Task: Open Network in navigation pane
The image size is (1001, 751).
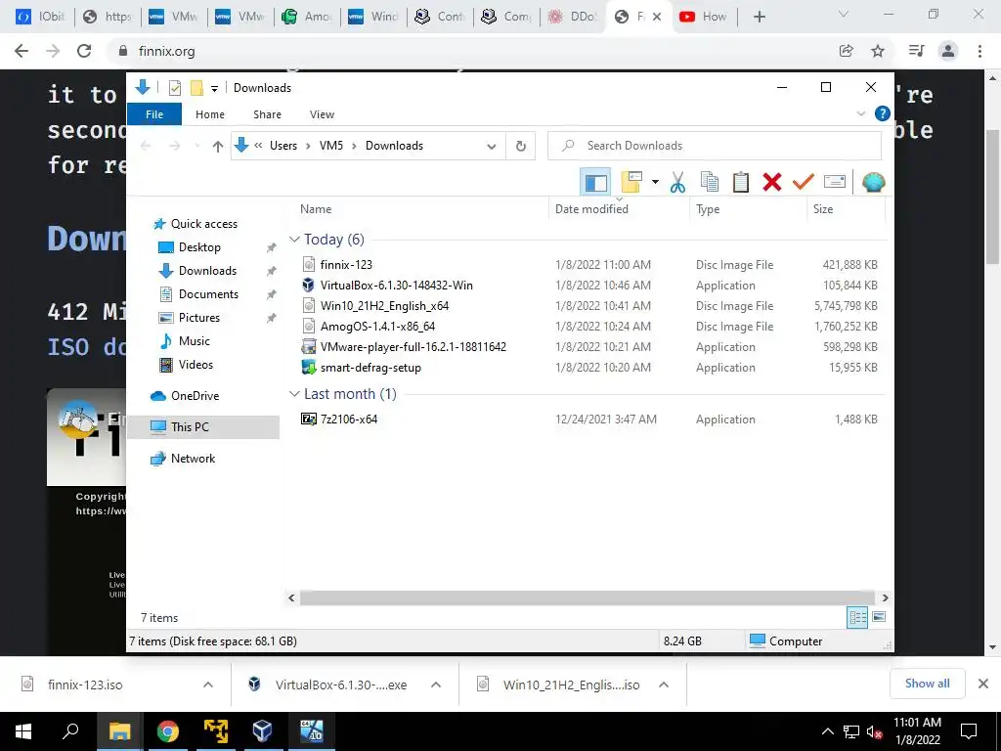Action: pyautogui.click(x=193, y=459)
